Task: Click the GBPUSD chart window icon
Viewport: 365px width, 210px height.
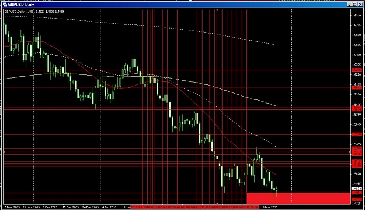Action: point(5,5)
